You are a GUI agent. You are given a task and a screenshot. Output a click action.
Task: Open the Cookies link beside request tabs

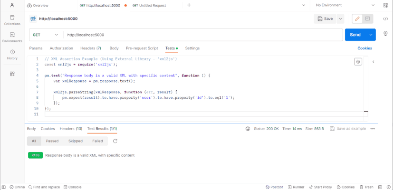[x=364, y=48]
